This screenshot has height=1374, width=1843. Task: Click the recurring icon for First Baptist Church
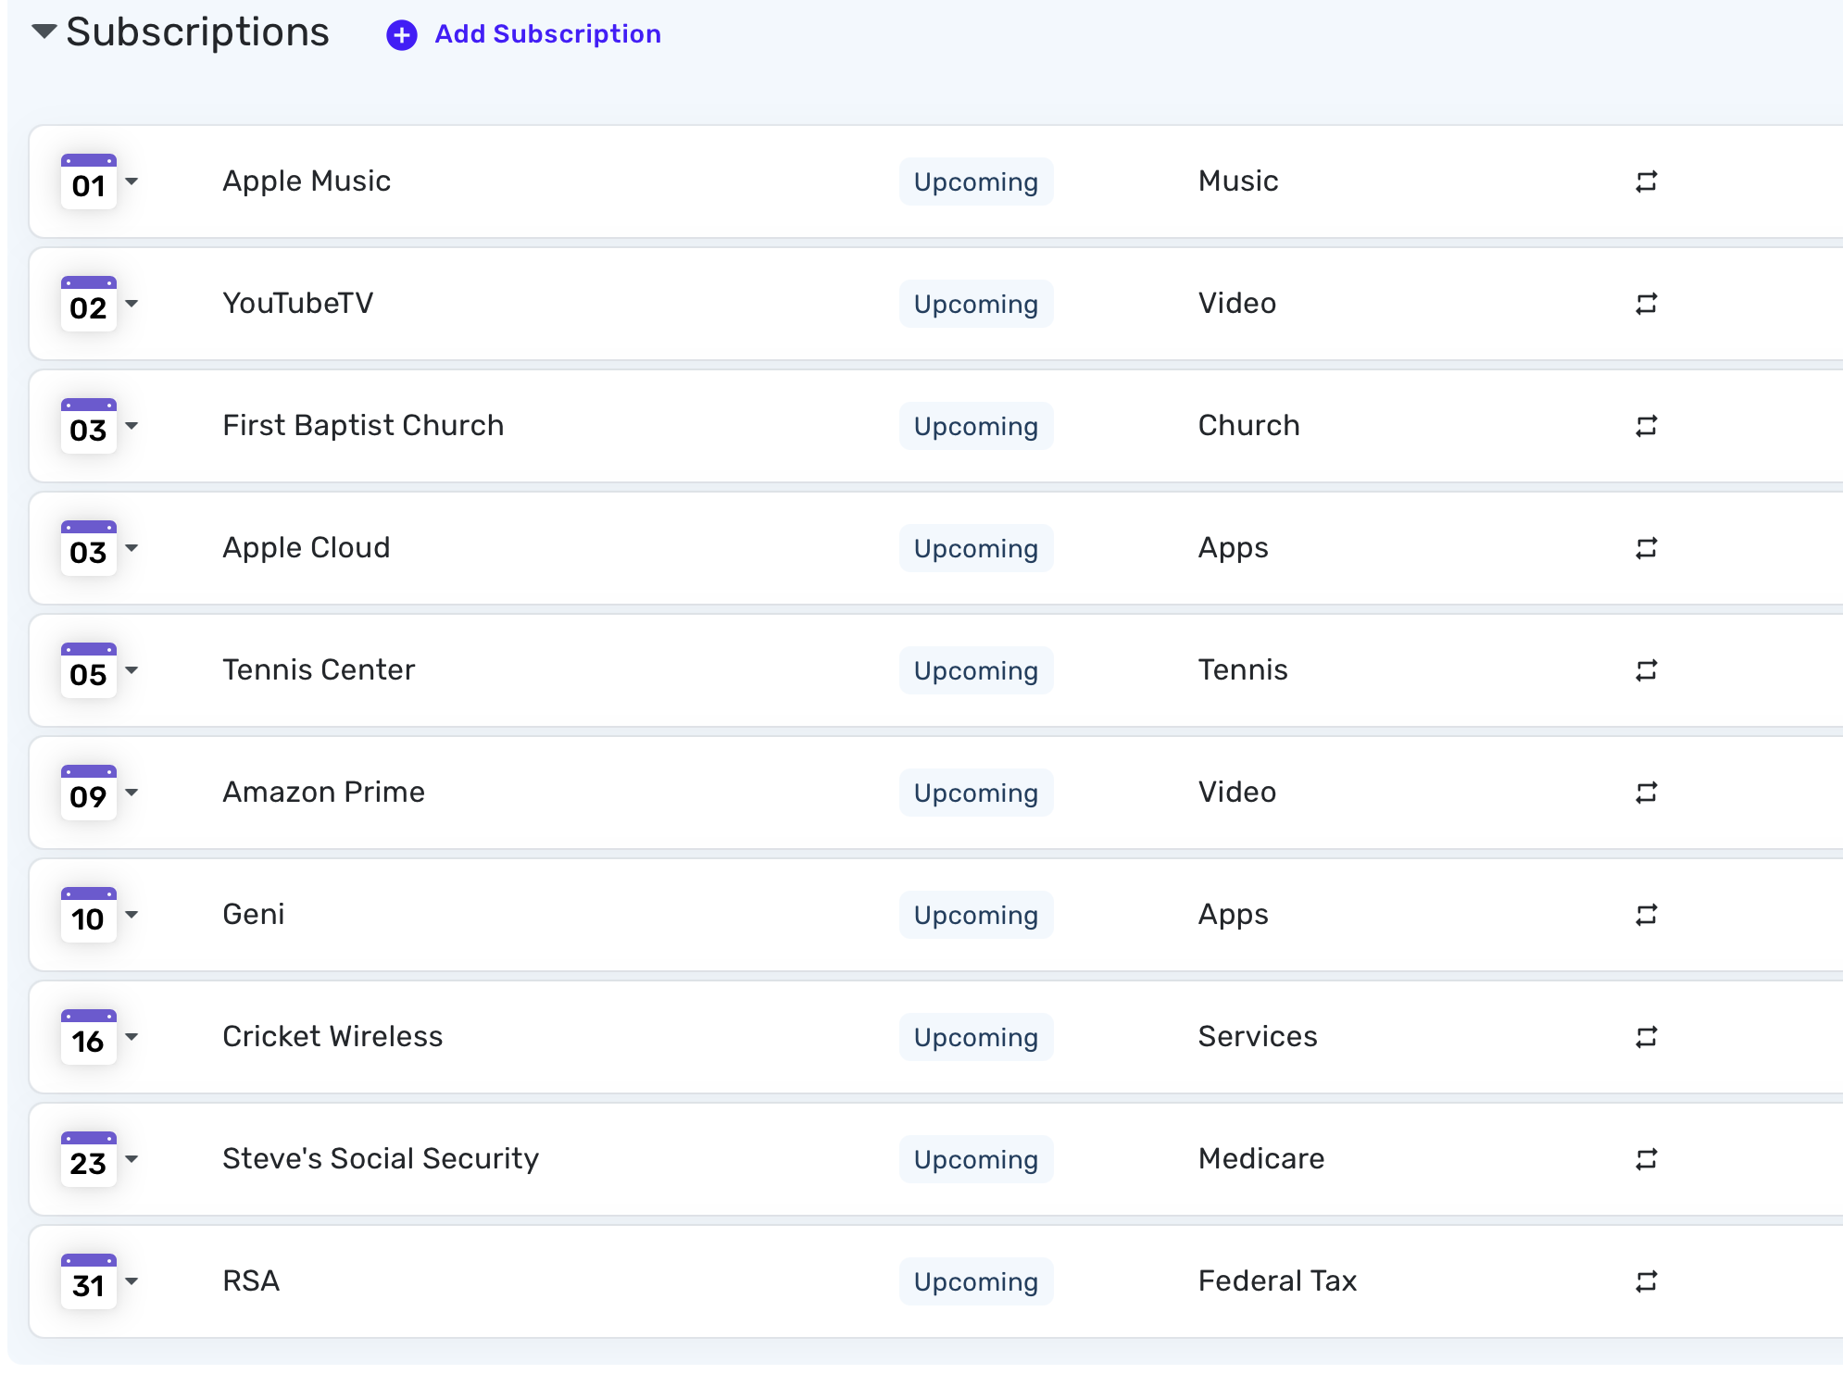tap(1646, 426)
